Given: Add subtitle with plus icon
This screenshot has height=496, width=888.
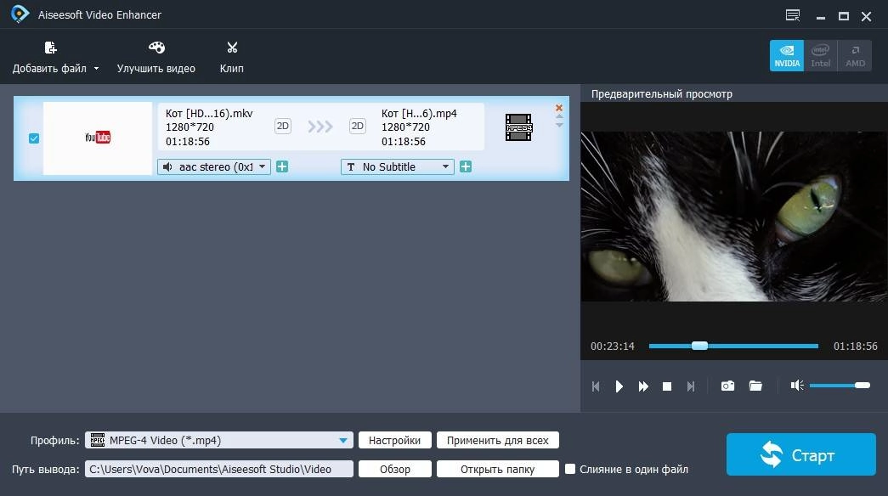Looking at the screenshot, I should pyautogui.click(x=466, y=166).
